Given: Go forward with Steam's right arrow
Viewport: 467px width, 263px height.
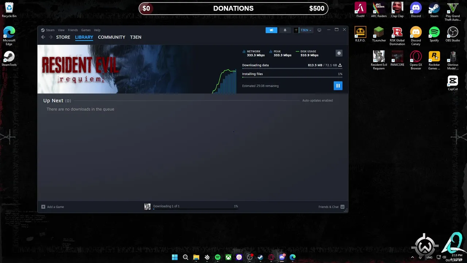Looking at the screenshot, I should click(51, 37).
